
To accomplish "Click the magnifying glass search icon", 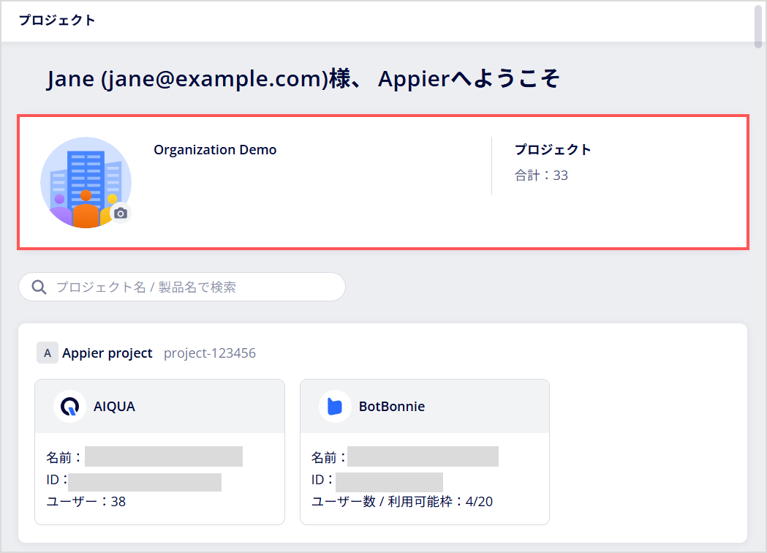I will tap(39, 287).
